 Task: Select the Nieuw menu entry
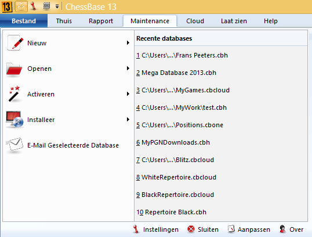(68, 43)
